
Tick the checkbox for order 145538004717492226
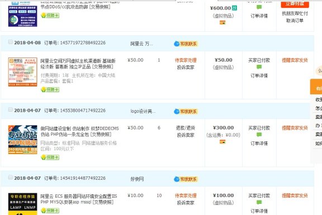pyautogui.click(x=10, y=109)
